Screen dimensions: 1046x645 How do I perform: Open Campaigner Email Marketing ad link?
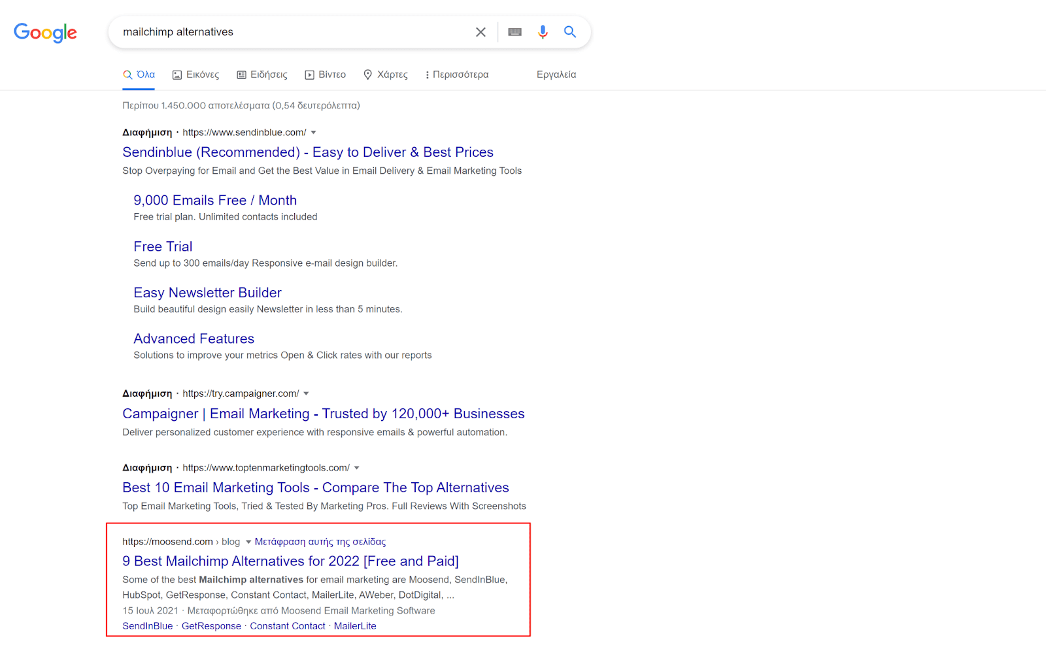point(323,414)
